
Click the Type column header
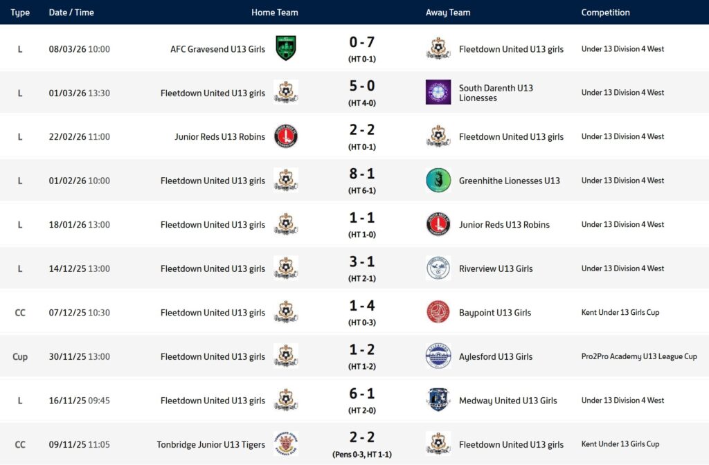coord(20,12)
